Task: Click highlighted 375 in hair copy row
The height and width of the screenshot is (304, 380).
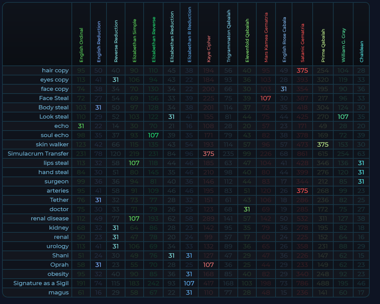Action: point(302,71)
